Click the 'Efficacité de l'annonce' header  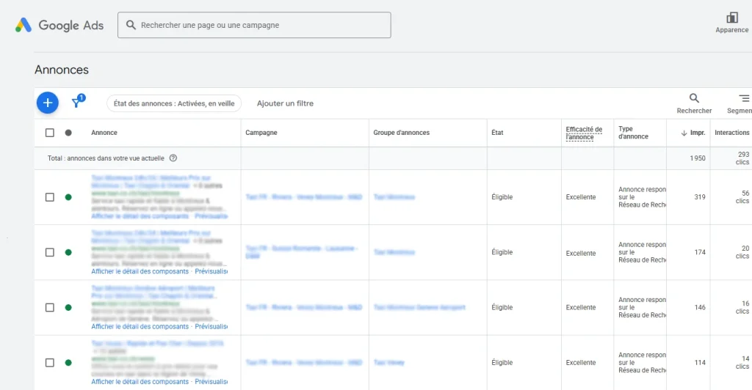click(x=584, y=133)
